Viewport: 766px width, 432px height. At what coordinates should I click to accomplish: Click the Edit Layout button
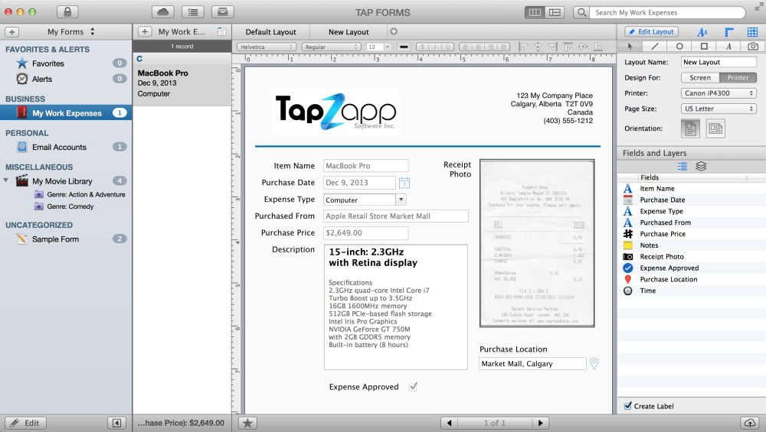point(651,31)
